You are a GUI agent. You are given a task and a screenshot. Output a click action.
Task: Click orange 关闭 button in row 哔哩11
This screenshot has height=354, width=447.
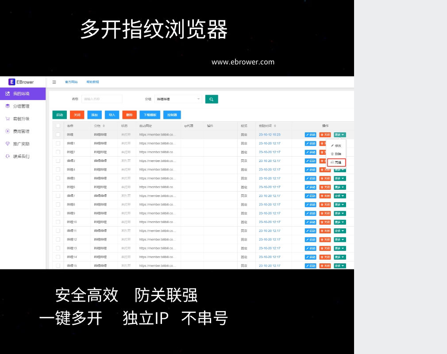coord(325,231)
